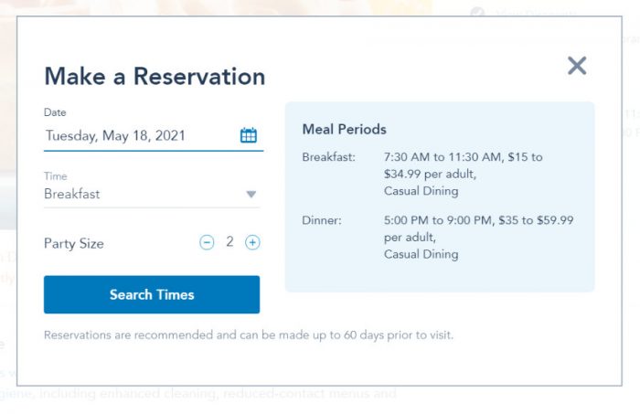Click the Make a Reservation heading
The height and width of the screenshot is (414, 640).
(x=155, y=76)
